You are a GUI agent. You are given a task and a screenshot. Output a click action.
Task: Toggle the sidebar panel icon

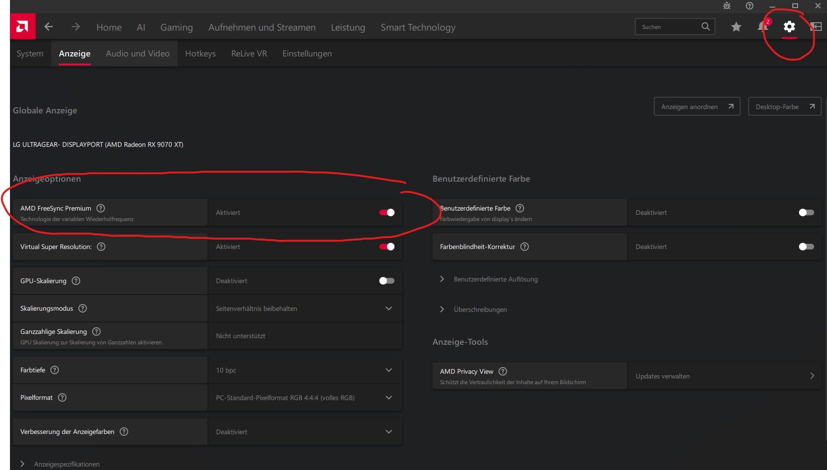(816, 27)
